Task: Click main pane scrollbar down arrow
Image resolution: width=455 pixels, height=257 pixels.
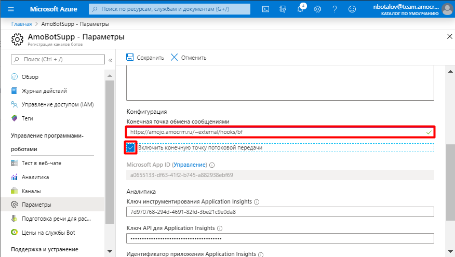Action: (450, 251)
